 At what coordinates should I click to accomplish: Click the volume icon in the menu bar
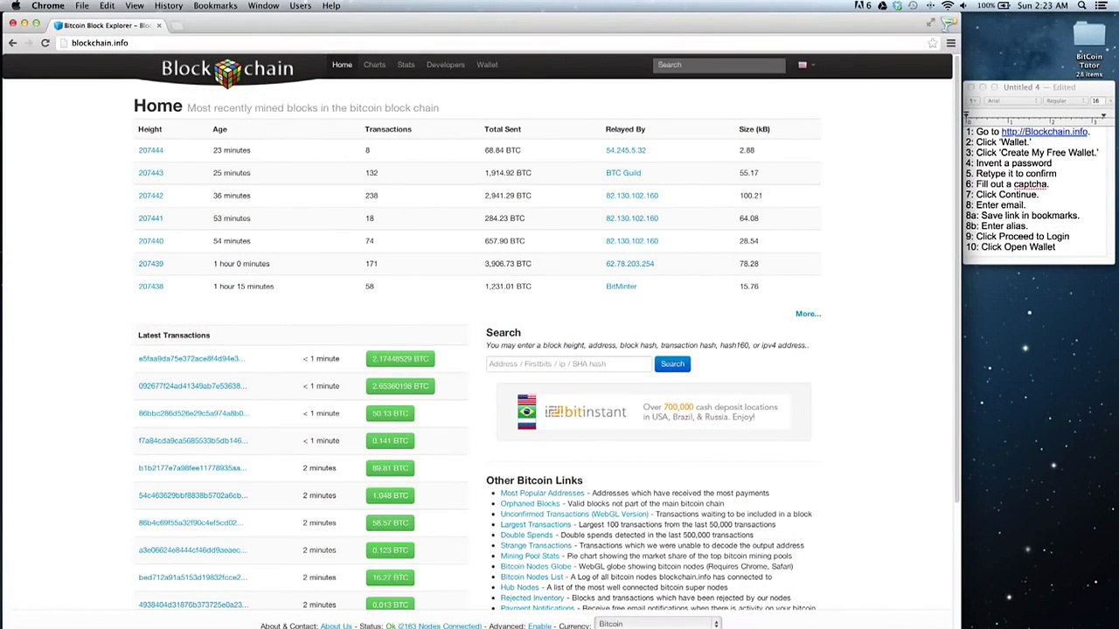963,6
